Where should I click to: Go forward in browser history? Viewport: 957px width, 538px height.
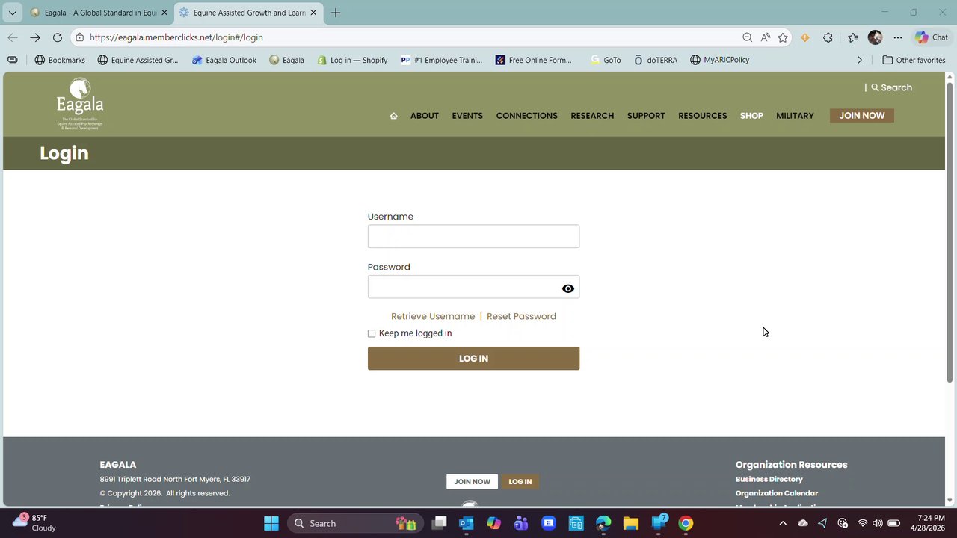35,37
